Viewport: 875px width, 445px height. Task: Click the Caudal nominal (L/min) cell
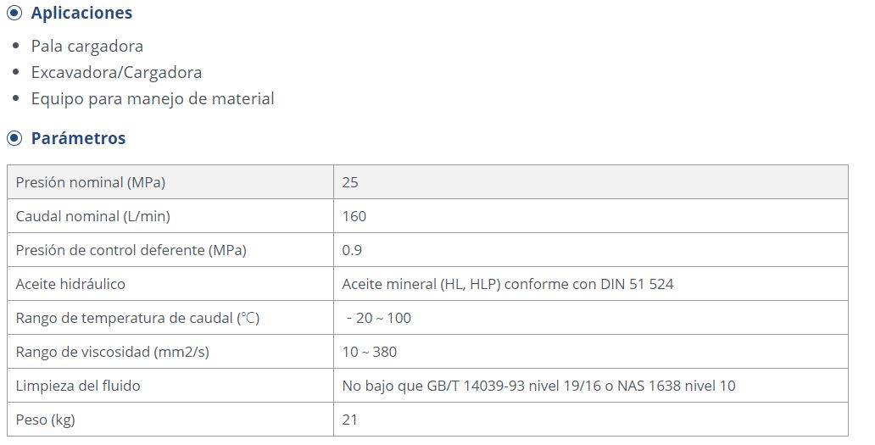click(x=170, y=216)
